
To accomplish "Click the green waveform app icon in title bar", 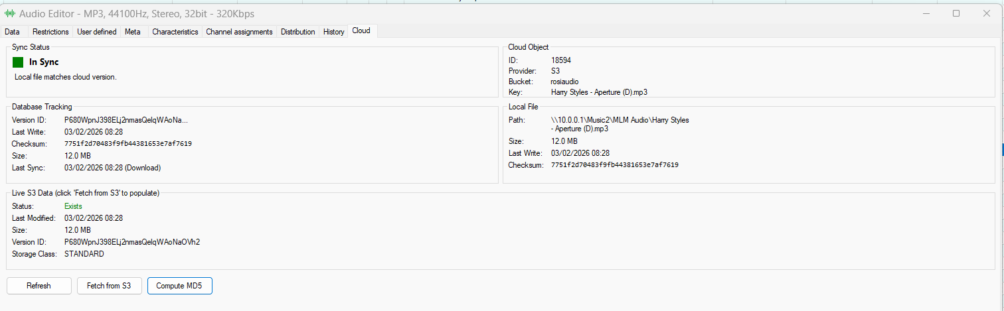I will click(x=10, y=13).
